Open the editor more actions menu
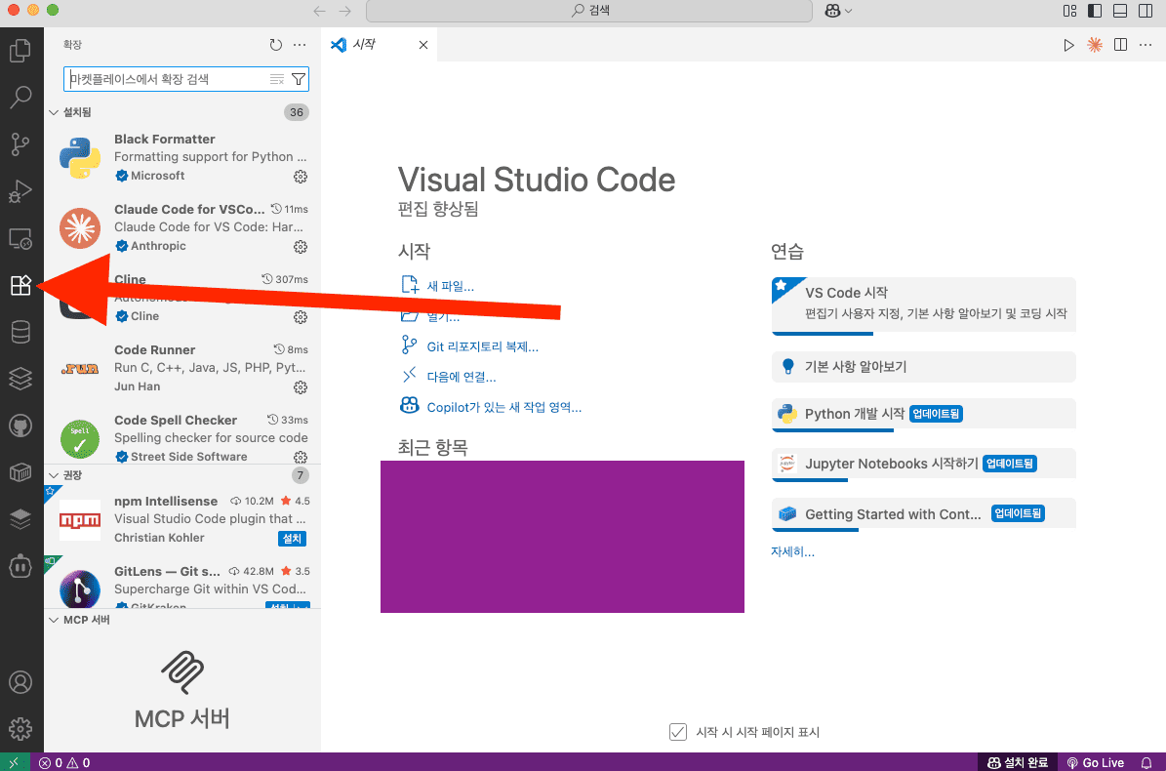Image resolution: width=1166 pixels, height=771 pixels. [x=1146, y=45]
